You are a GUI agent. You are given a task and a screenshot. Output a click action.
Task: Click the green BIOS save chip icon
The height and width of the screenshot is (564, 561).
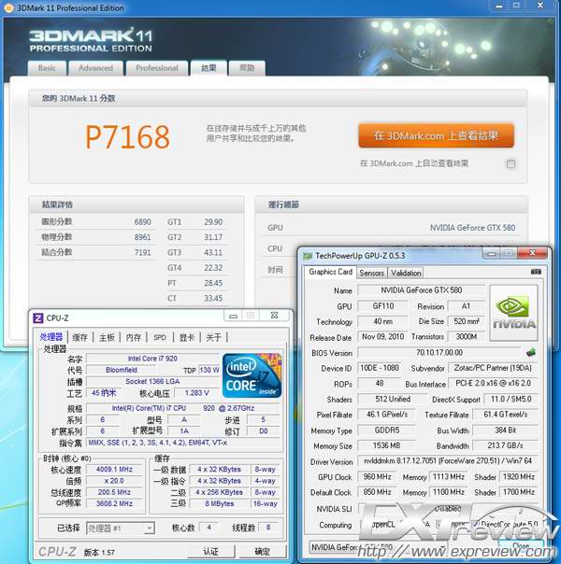coord(531,353)
